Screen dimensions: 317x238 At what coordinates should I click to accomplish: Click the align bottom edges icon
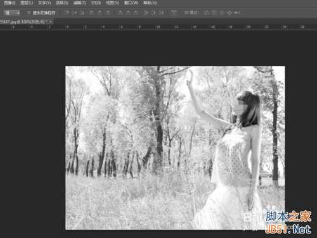tap(82, 13)
